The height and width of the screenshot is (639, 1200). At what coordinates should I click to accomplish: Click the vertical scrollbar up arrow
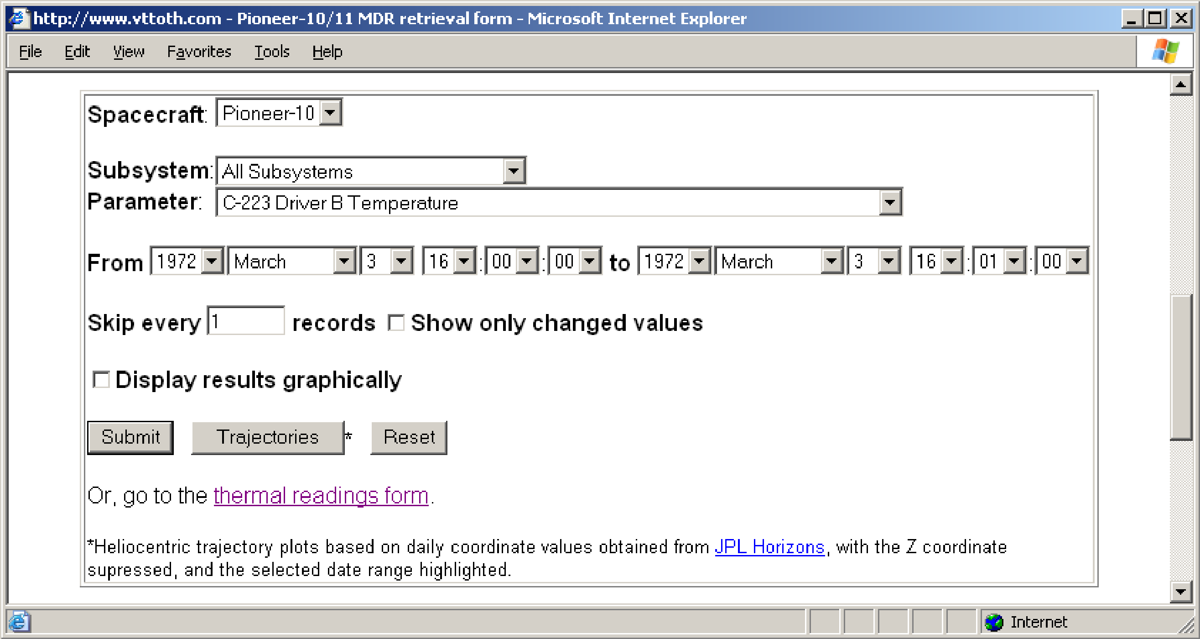pyautogui.click(x=1180, y=85)
